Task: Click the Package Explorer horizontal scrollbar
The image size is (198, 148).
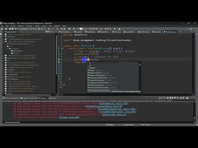Action: (28, 95)
